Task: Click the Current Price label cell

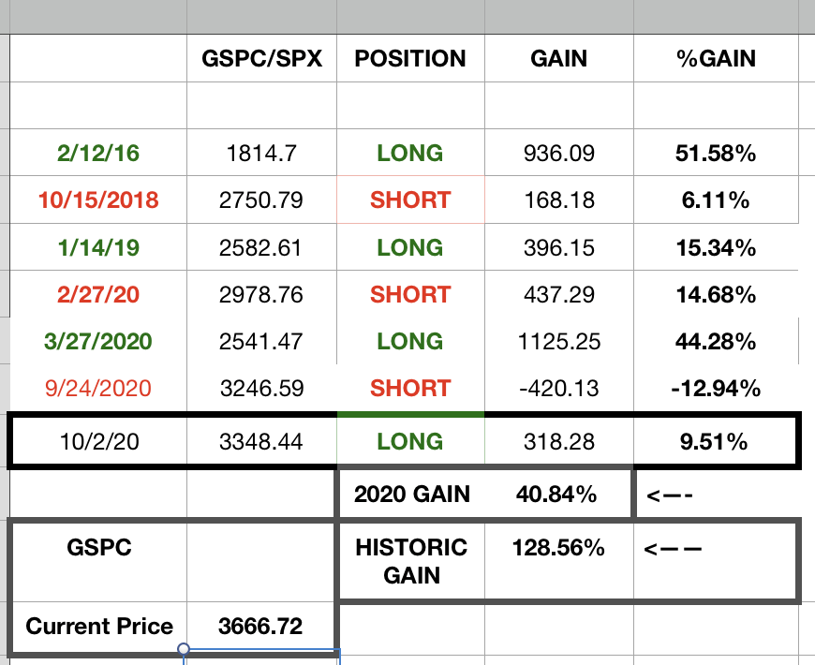Action: point(98,627)
